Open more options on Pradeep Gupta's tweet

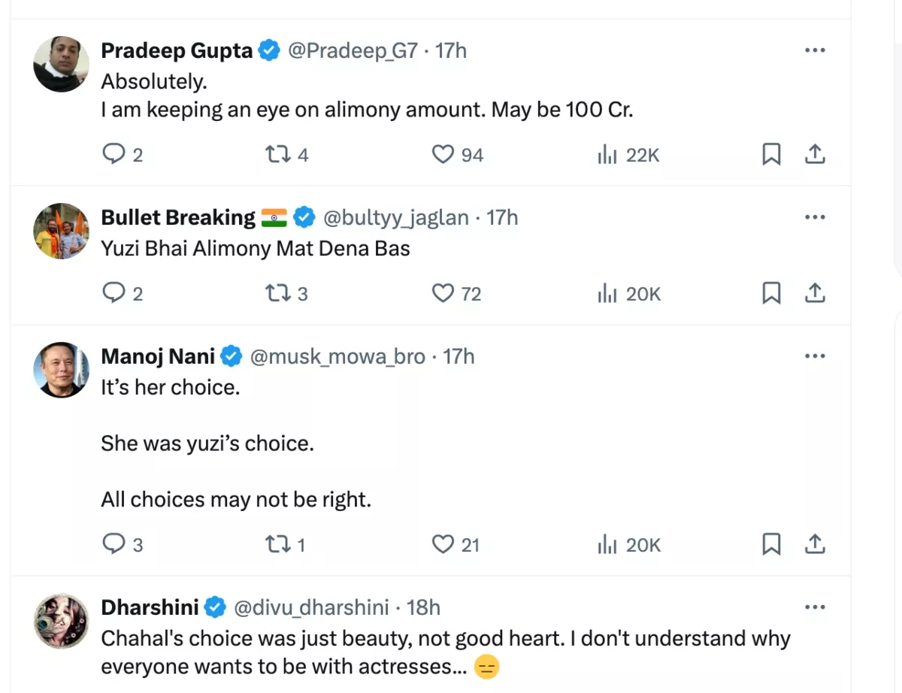coord(815,50)
